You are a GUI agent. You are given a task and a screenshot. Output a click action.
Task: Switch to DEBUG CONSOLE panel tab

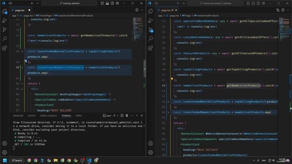tap(48, 116)
